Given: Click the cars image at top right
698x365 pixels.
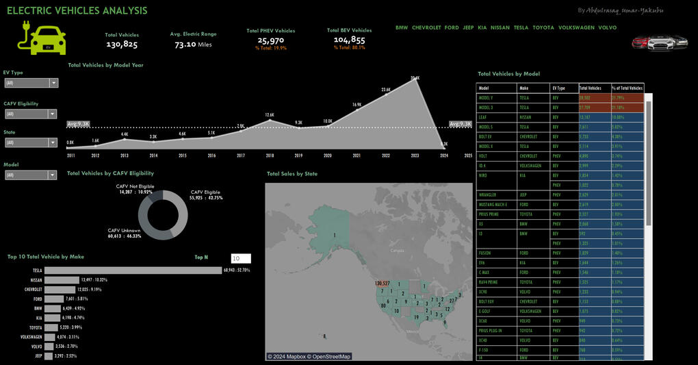Looking at the screenshot, I should pyautogui.click(x=659, y=42).
